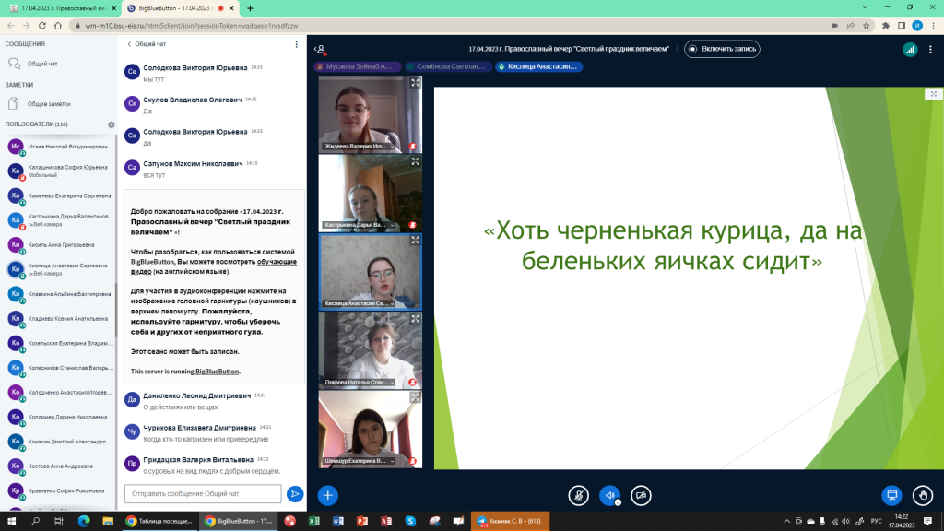Follow the обучающие видео link
The width and height of the screenshot is (944, 531).
pyautogui.click(x=214, y=266)
